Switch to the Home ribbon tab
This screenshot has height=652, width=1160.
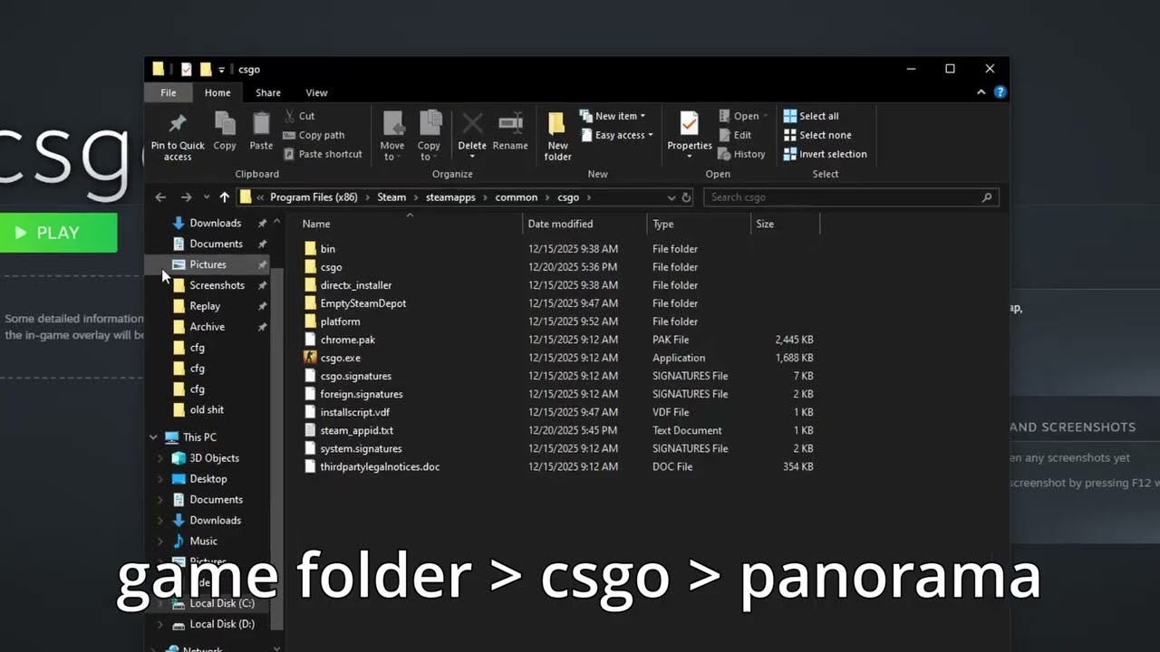[217, 92]
